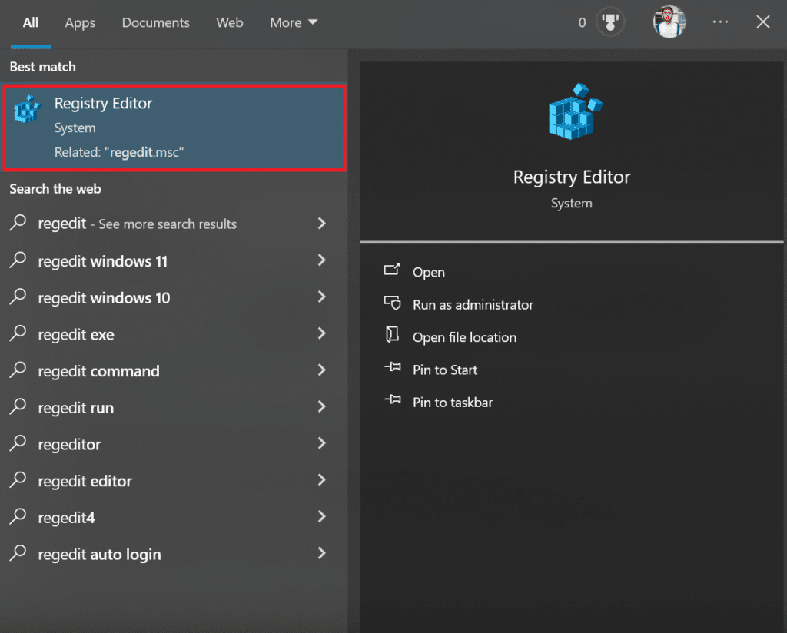Click Run as administrator
Viewport: 787px width, 633px height.
click(471, 304)
